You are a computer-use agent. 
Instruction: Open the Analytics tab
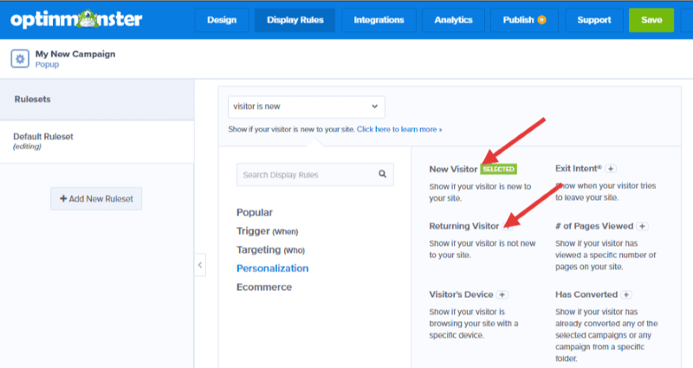point(453,20)
